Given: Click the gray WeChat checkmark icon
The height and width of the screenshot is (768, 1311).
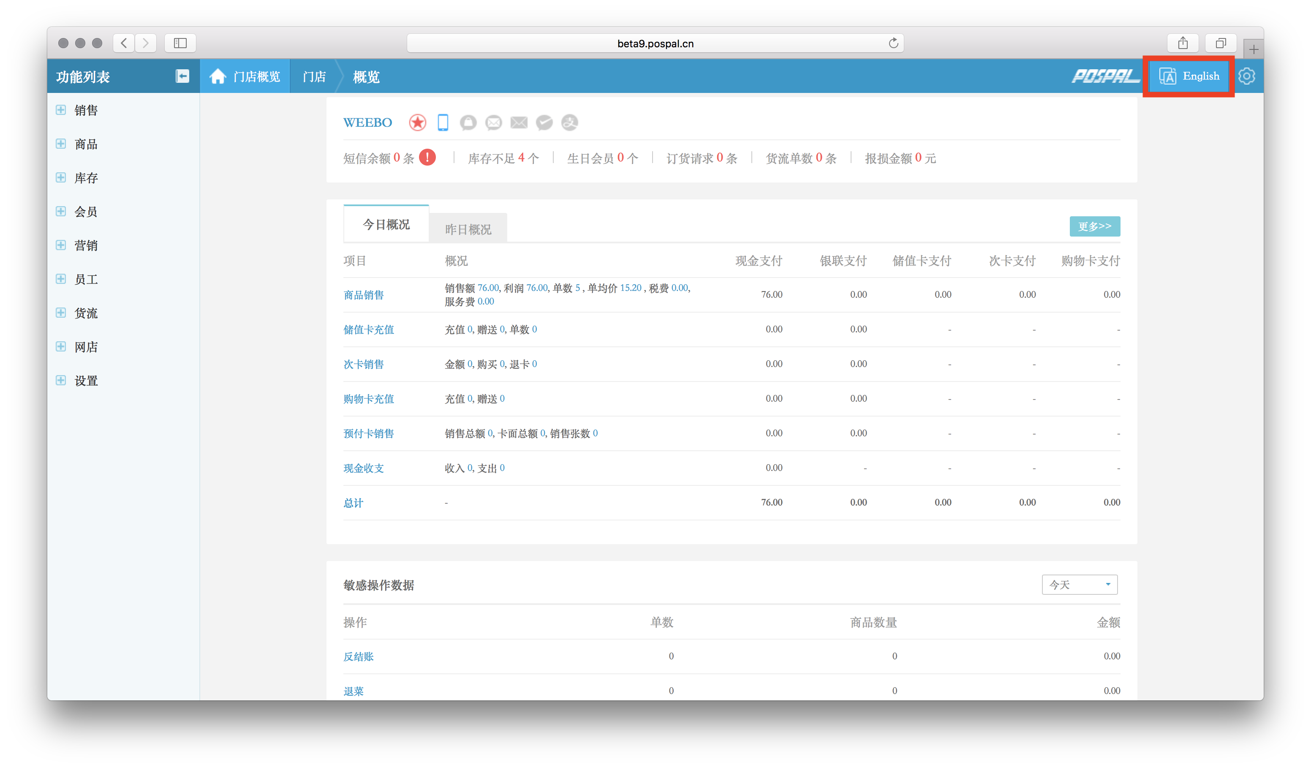Looking at the screenshot, I should (544, 123).
